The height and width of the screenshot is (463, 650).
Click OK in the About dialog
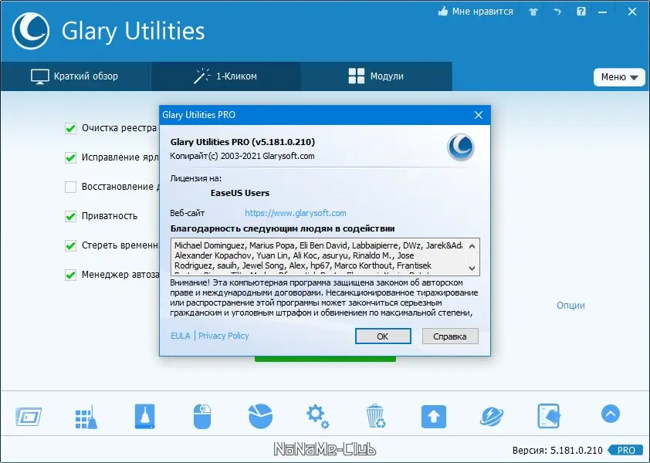pyautogui.click(x=383, y=336)
